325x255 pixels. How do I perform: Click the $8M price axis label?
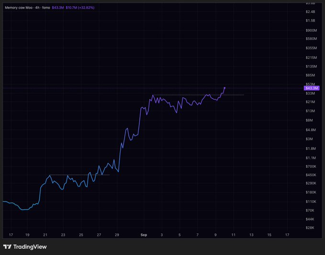coord(309,121)
